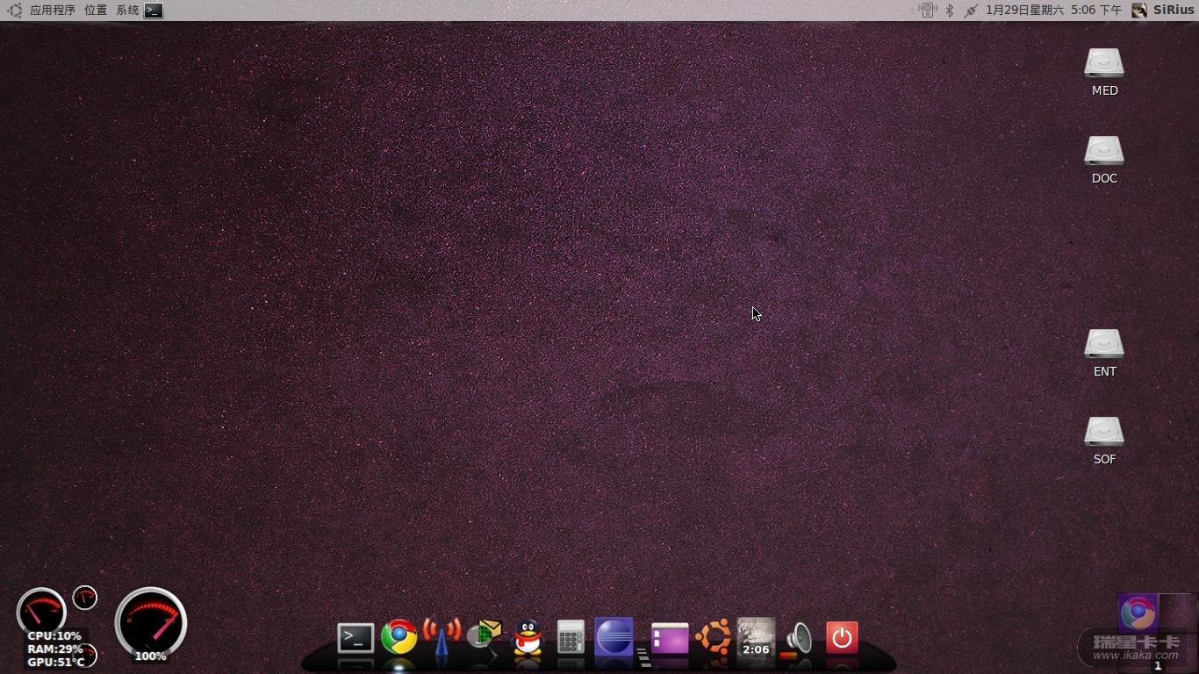Open the Terminal icon in the dock
Screen dimensions: 1199x674
355,638
